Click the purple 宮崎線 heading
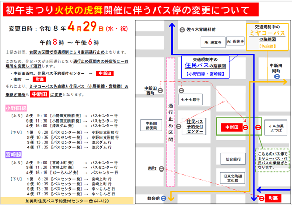Screen dimensions: 292x205 tap(13, 155)
